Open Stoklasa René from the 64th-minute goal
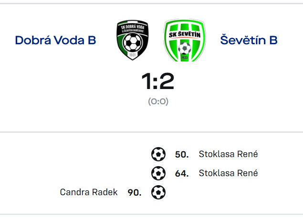 click(228, 173)
